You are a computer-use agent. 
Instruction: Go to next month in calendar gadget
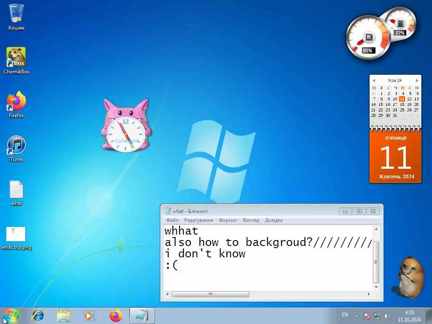click(417, 81)
